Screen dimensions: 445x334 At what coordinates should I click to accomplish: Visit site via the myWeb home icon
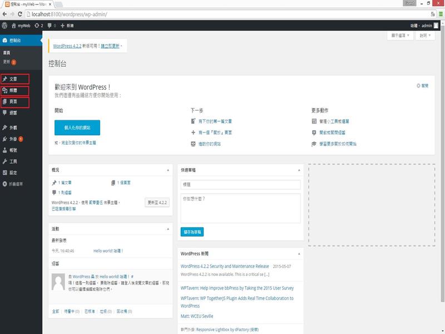pos(13,26)
